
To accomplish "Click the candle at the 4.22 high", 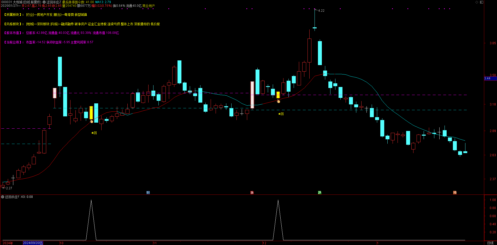I will point(315,28).
